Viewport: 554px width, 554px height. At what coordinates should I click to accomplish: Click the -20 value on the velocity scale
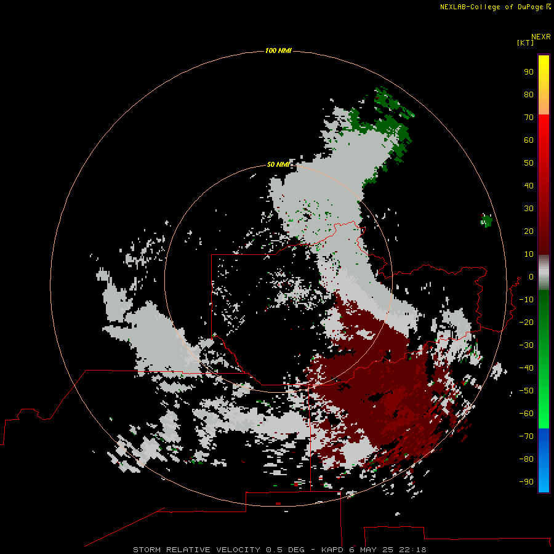click(526, 323)
